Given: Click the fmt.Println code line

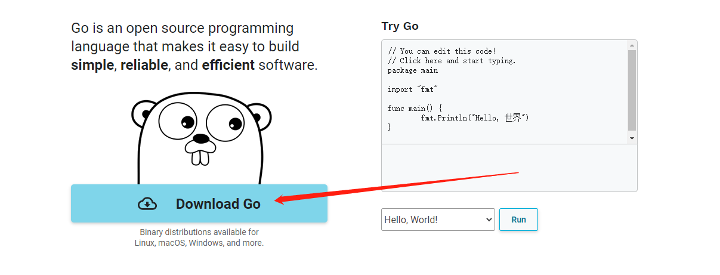Looking at the screenshot, I should pyautogui.click(x=475, y=118).
